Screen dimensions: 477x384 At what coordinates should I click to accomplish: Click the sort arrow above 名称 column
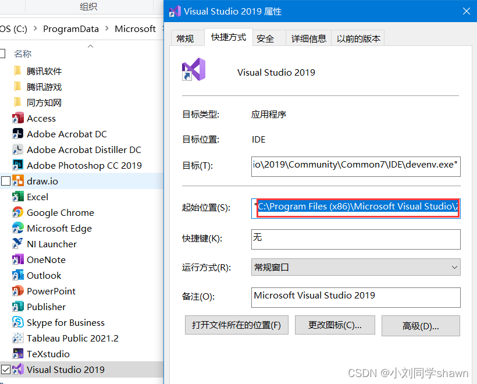(90, 46)
